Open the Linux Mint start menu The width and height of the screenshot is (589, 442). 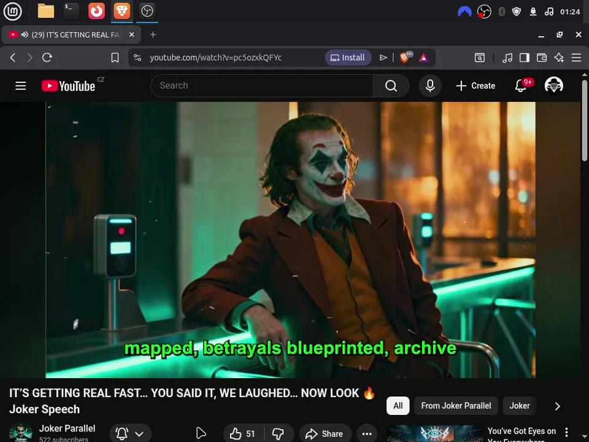pyautogui.click(x=12, y=11)
